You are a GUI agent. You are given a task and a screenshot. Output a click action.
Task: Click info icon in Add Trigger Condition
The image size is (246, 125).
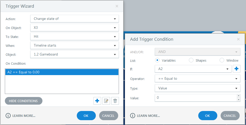pos(133,116)
